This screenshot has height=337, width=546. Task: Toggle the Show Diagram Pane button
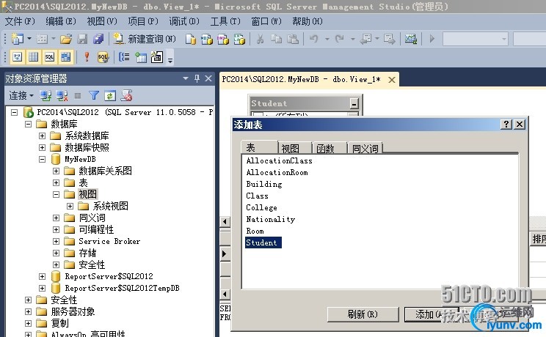coord(17,56)
